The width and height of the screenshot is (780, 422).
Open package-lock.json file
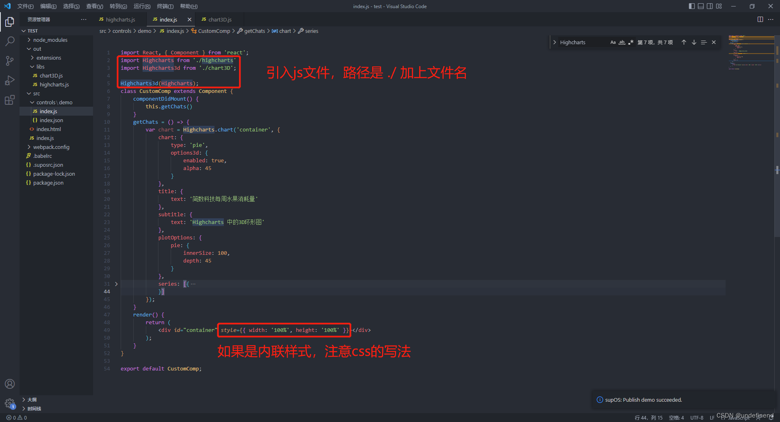tap(56, 174)
